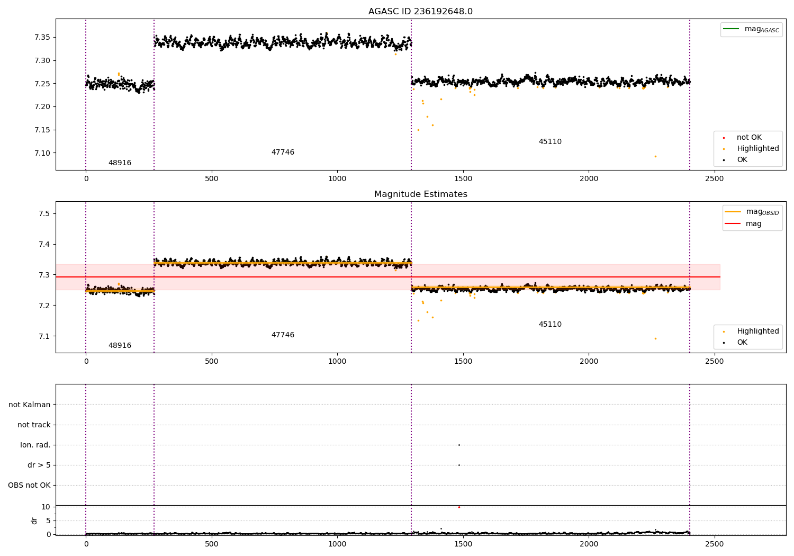Screen dimensions: 794x556
Task: Click the Magnitude Estimates subplot title
Action: [420, 194]
